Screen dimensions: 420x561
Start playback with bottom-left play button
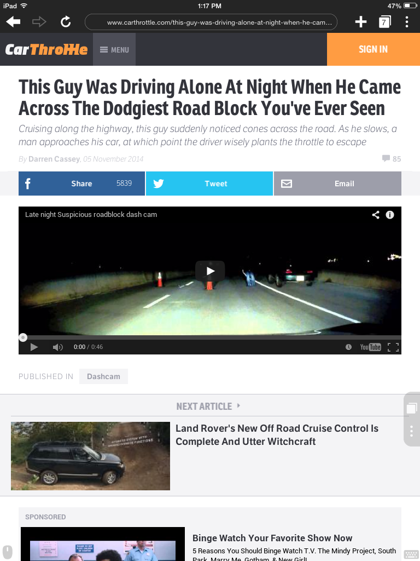[34, 347]
